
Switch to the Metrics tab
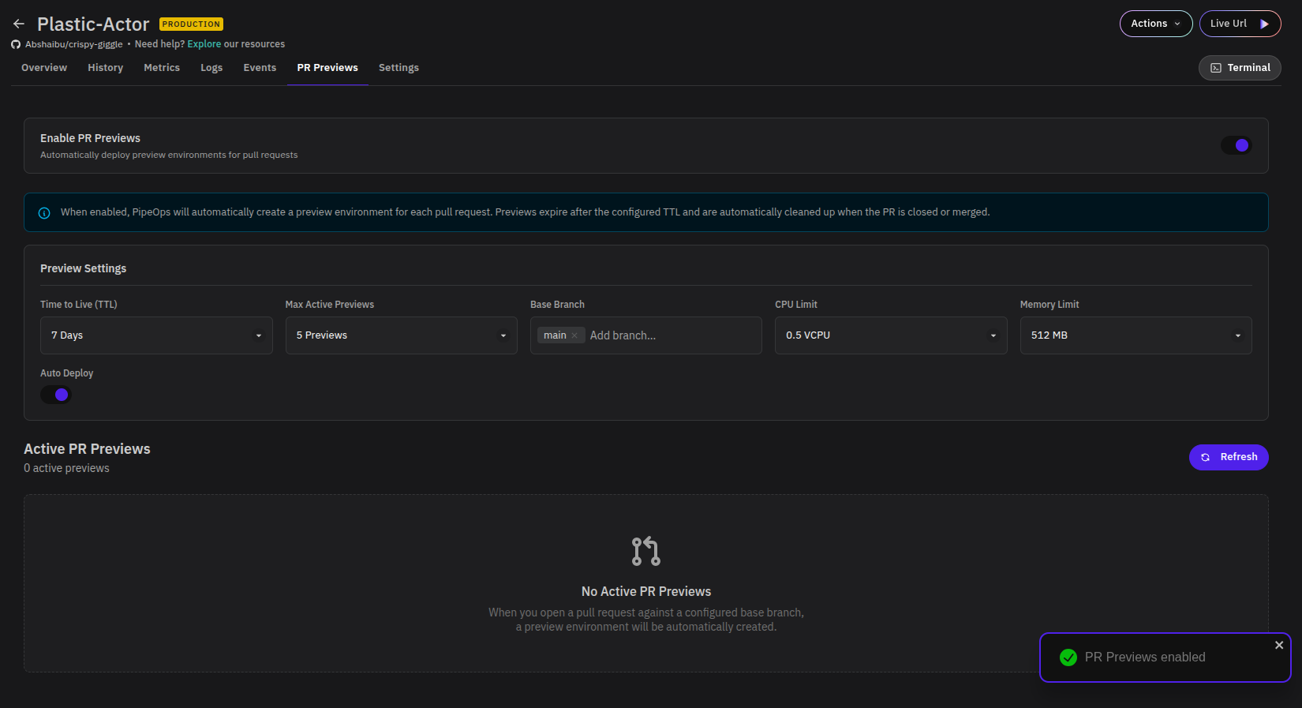(x=162, y=68)
